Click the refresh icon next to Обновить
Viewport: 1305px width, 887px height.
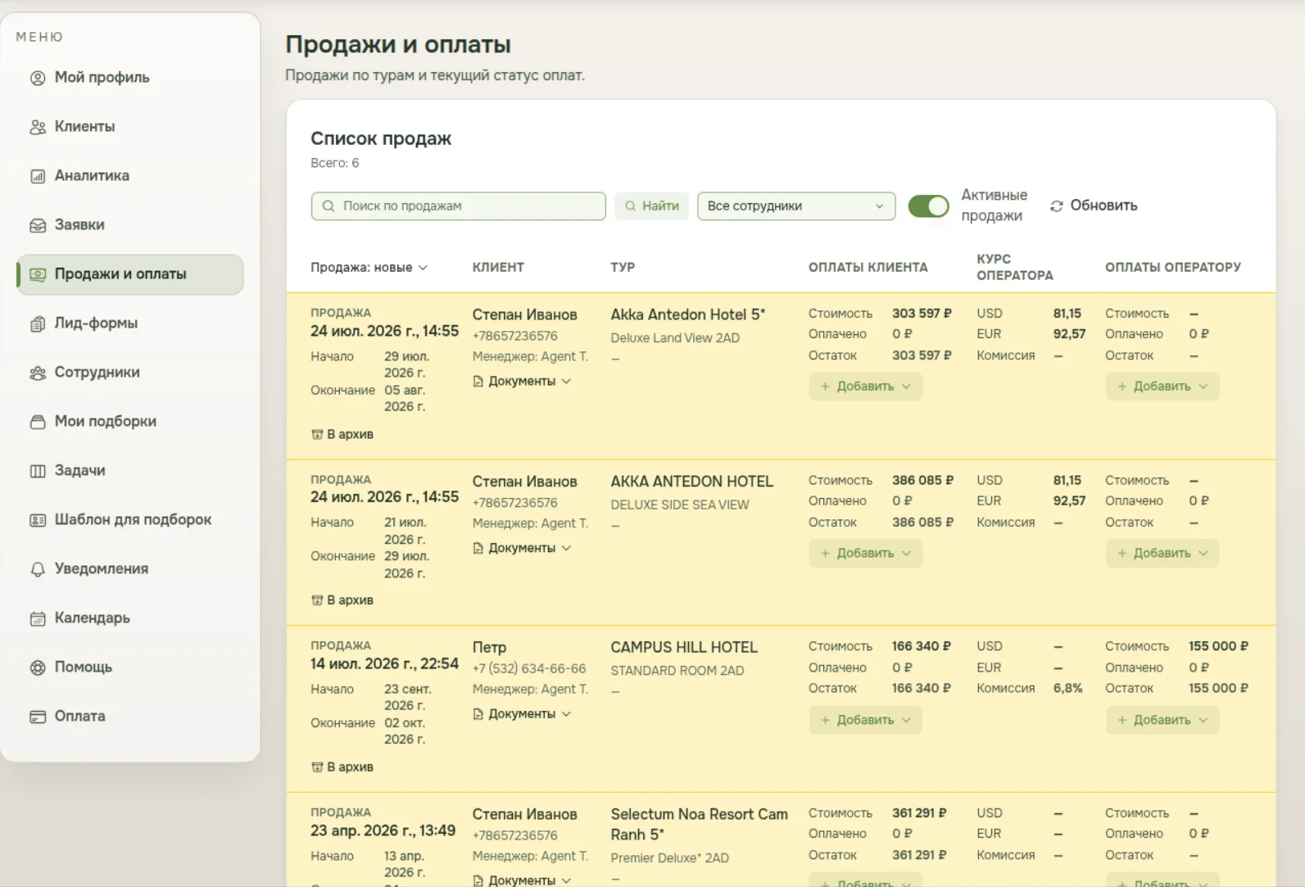click(x=1057, y=206)
